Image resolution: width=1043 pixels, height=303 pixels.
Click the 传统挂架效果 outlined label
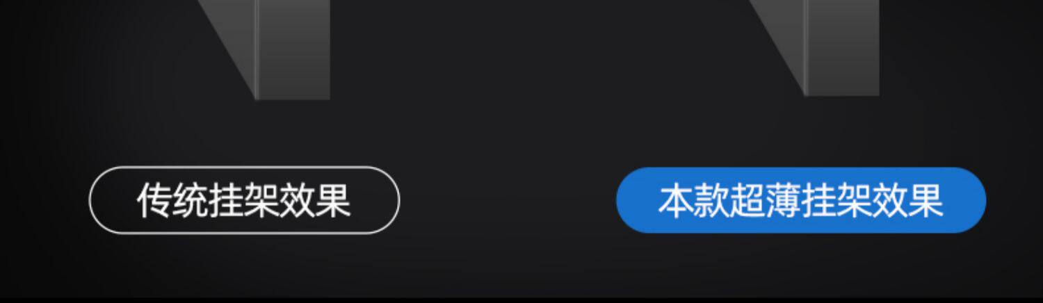pyautogui.click(x=245, y=200)
